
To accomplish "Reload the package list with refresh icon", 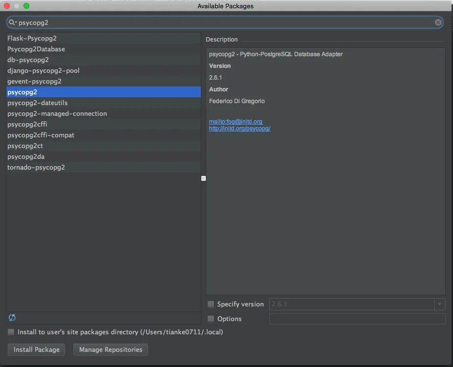I will coord(12,318).
